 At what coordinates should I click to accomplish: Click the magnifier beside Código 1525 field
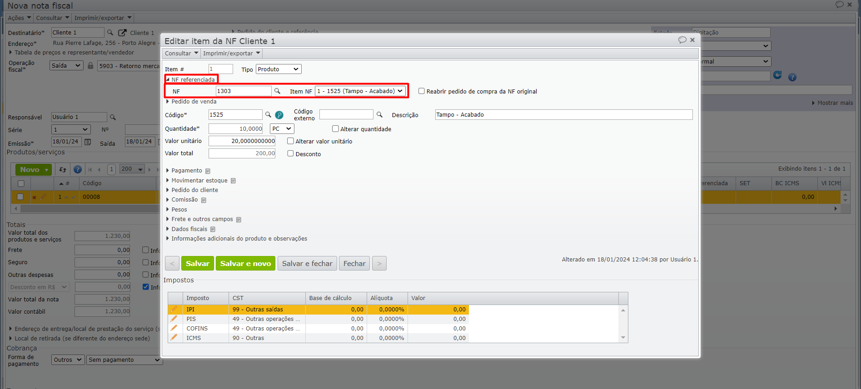point(268,115)
